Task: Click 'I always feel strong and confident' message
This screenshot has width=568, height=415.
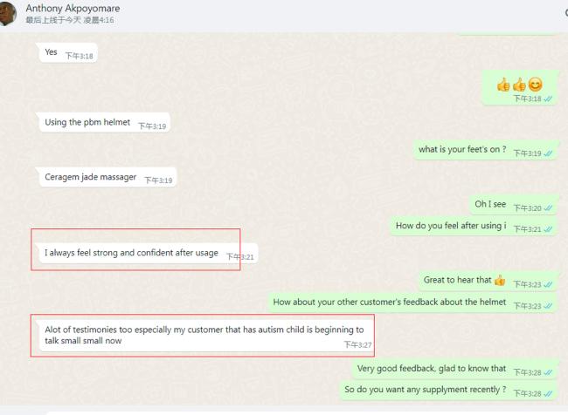Action: [x=148, y=253]
